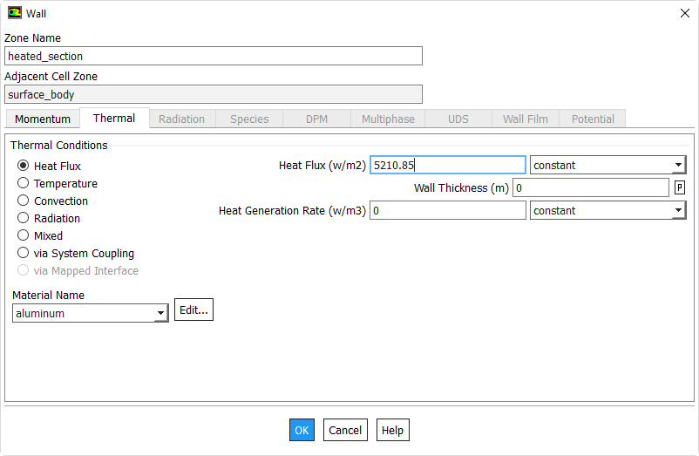Close the Wall dialog window
699x456 pixels.
click(x=685, y=13)
